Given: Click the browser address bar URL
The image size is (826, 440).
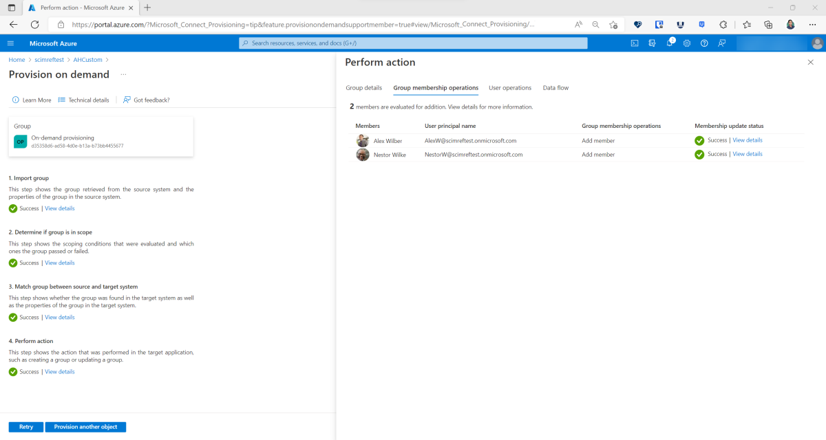Looking at the screenshot, I should [303, 24].
